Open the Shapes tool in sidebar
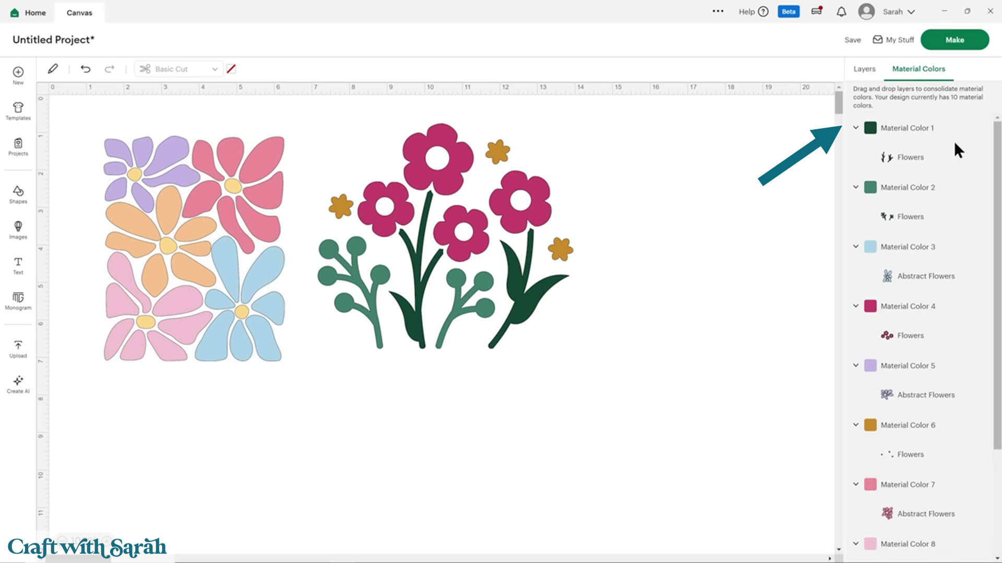Image resolution: width=1002 pixels, height=563 pixels. (x=18, y=194)
